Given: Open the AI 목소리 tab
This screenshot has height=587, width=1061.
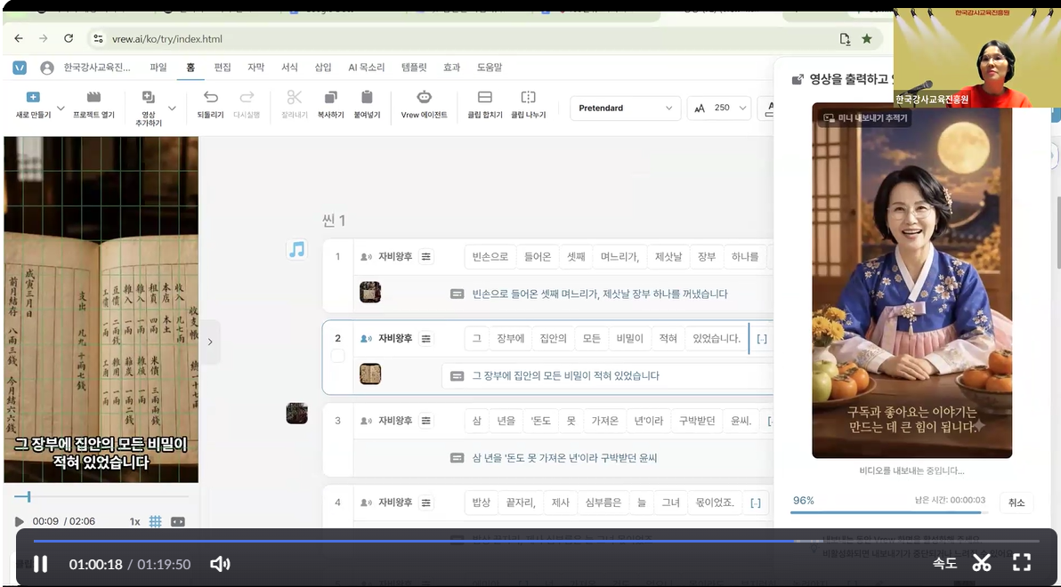Looking at the screenshot, I should click(366, 68).
